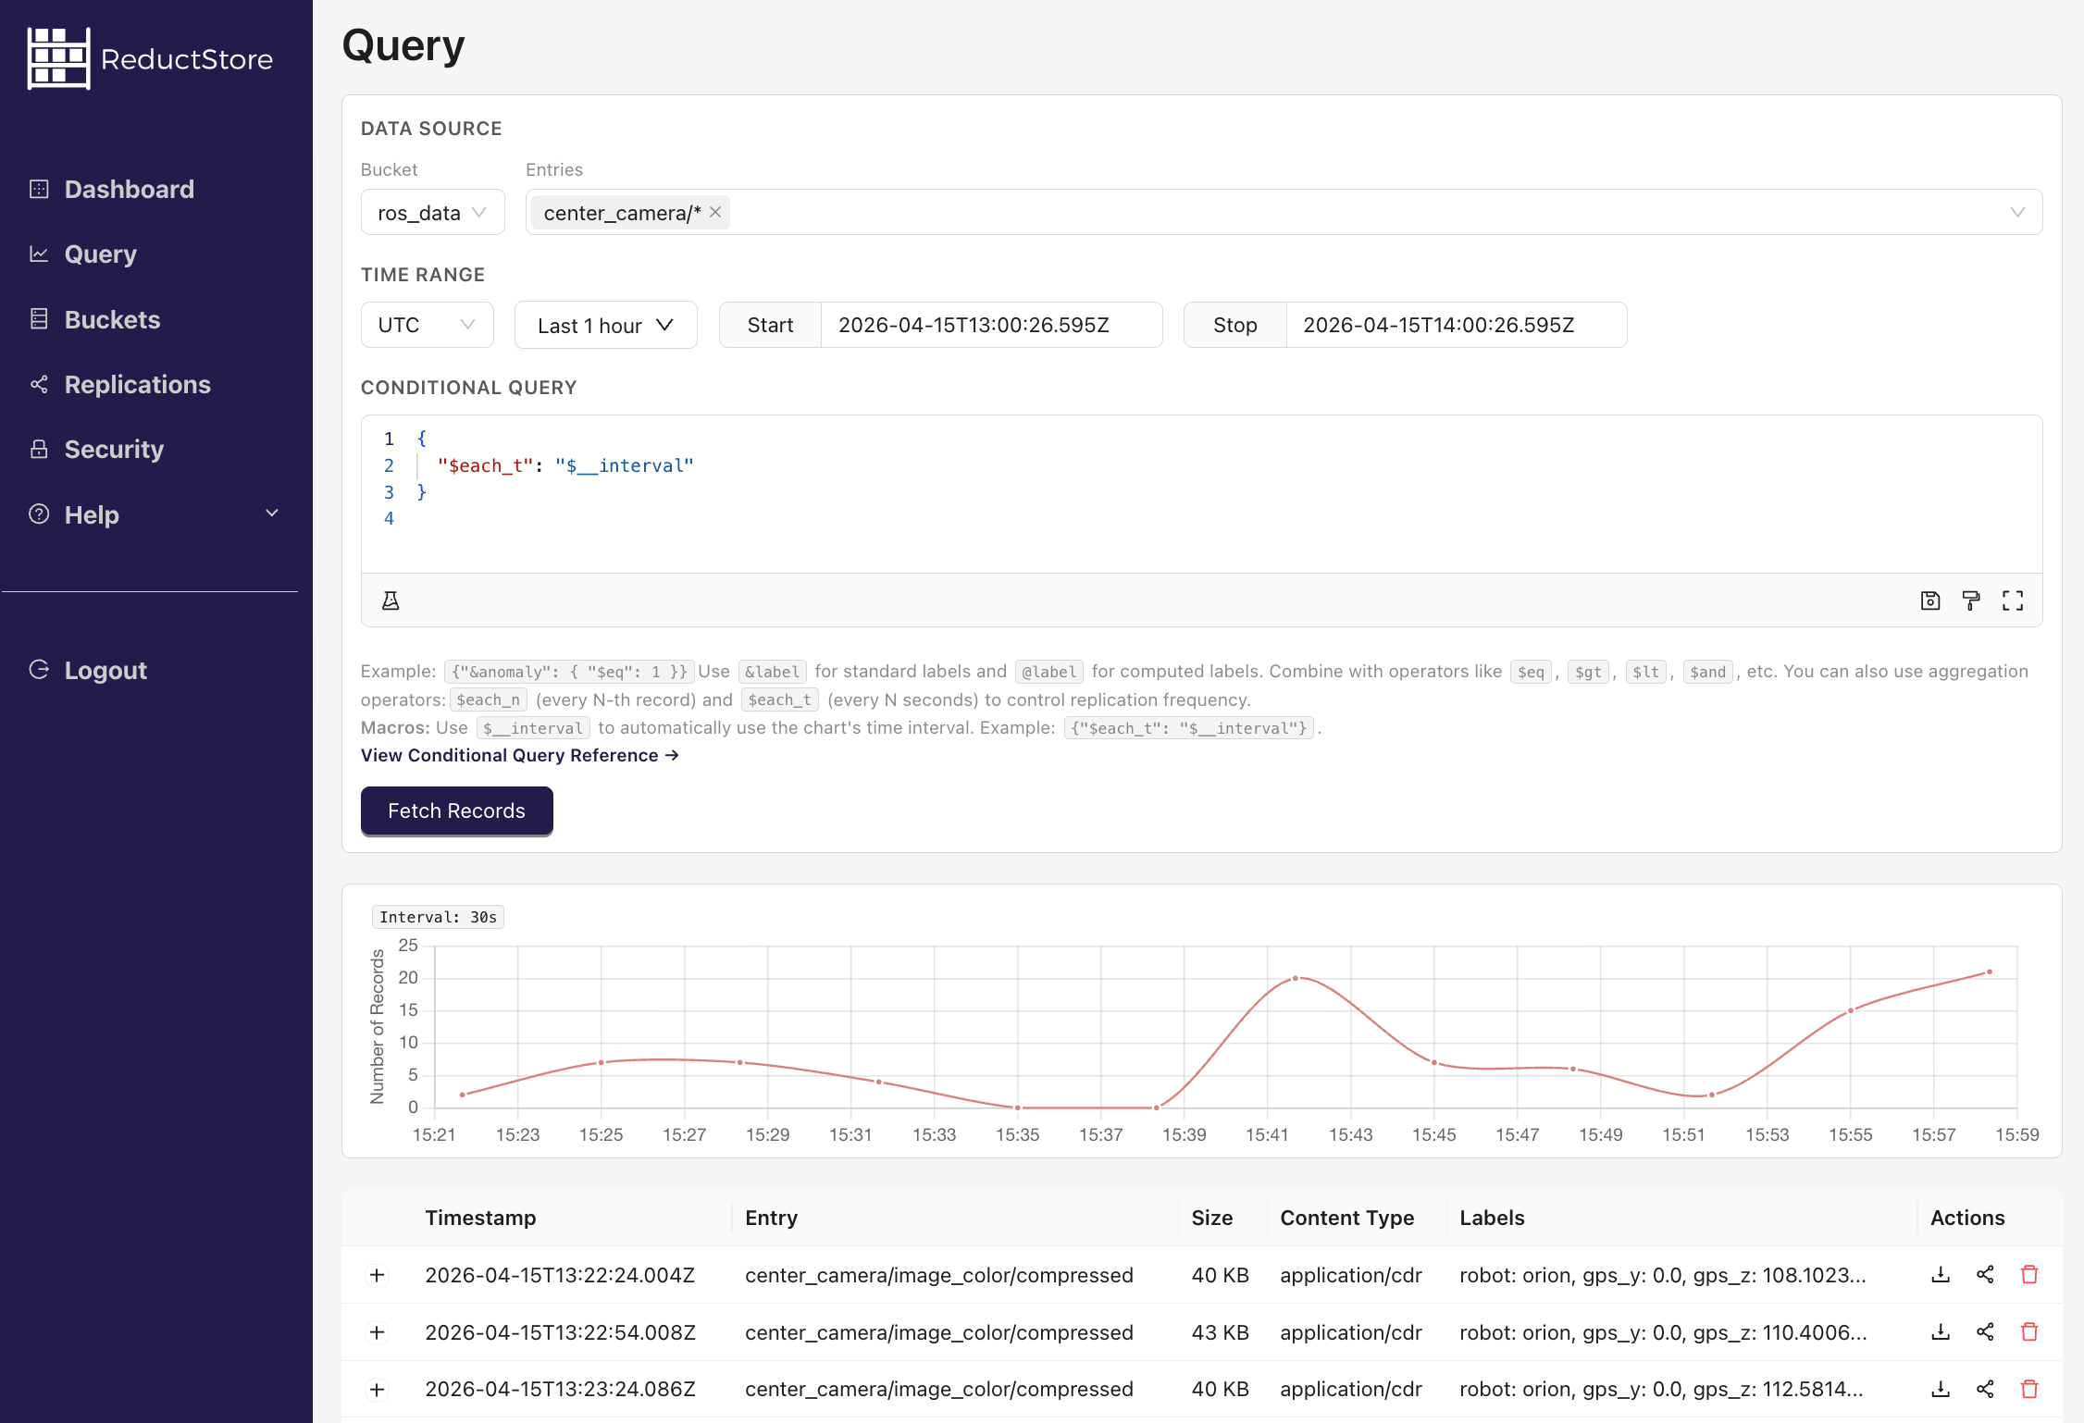Switch to the Security section
Screen dimensions: 2084x1423
[113, 449]
